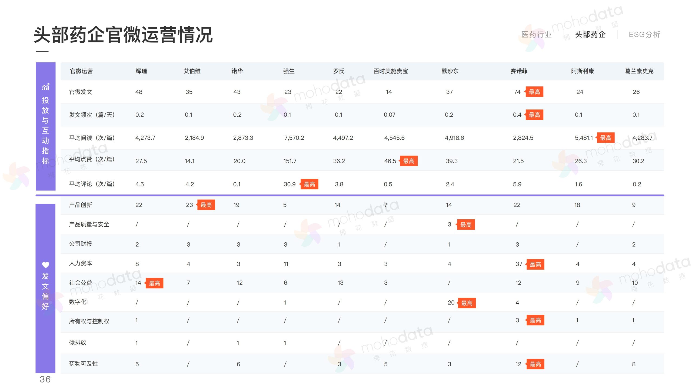
Task: Click the page title 头部药企官微运营情况
Action: point(123,35)
